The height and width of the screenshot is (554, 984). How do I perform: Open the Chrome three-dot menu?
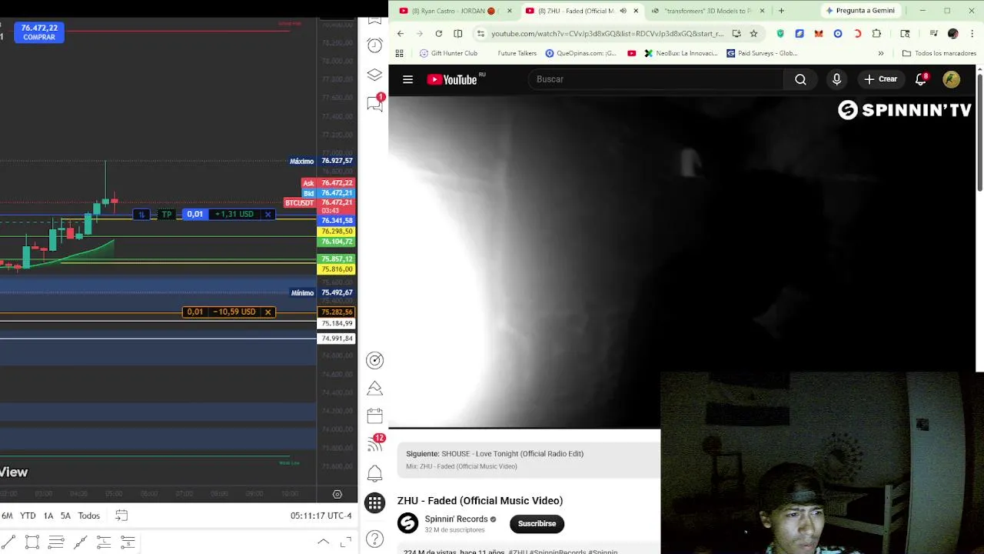972,33
